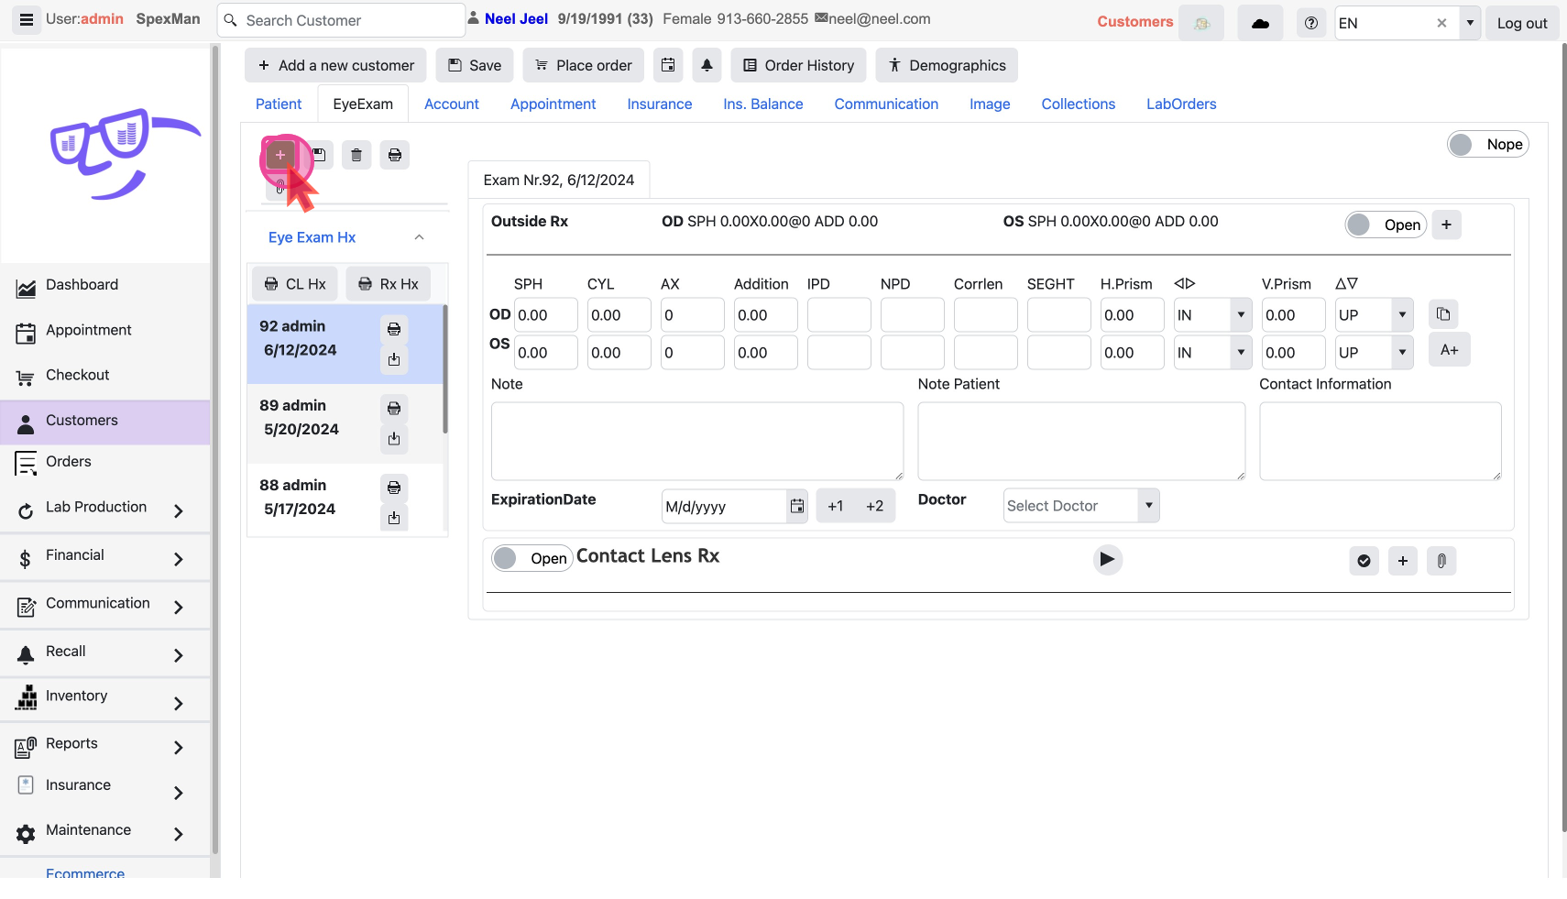Click the trash icon to delete exam
Screen dimensions: 1567x899
356,155
